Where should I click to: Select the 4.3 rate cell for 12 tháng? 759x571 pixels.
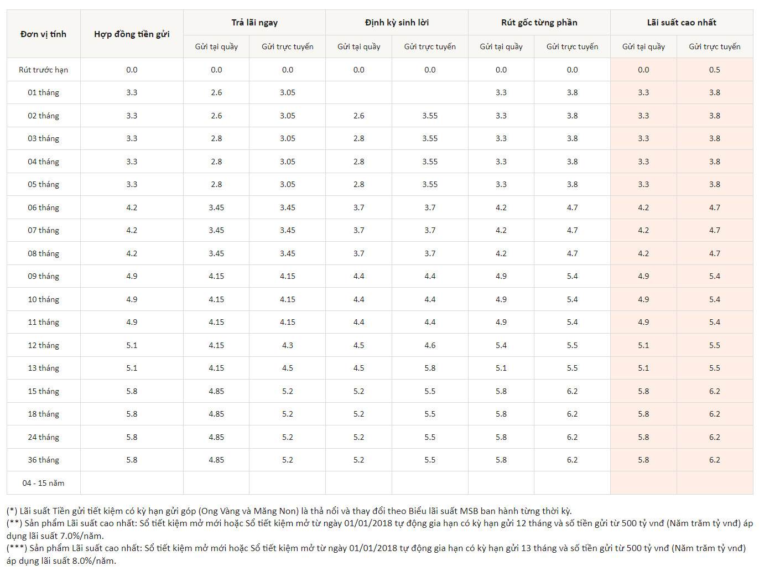coord(287,345)
